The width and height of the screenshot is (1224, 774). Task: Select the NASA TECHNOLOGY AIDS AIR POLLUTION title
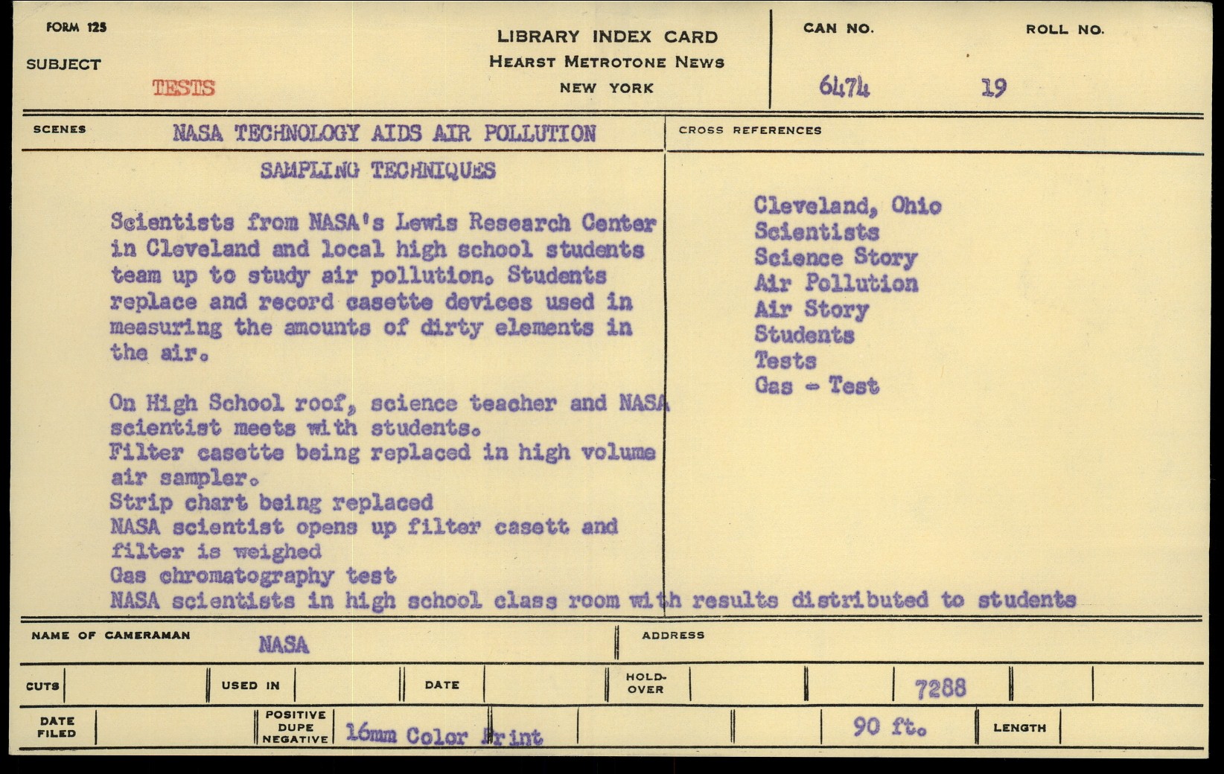(384, 133)
